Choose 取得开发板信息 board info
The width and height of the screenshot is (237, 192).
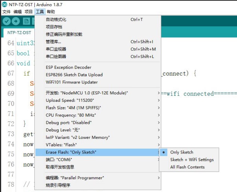[98, 167]
